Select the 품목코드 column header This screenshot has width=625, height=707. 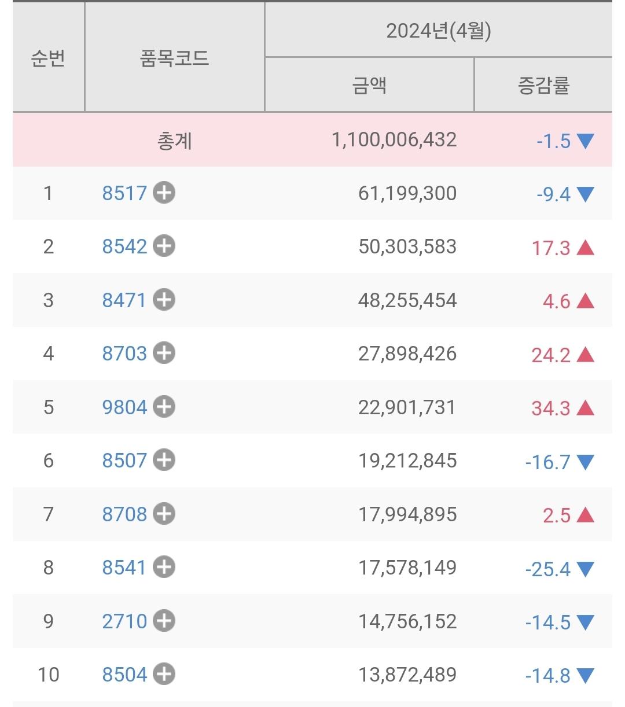(174, 58)
